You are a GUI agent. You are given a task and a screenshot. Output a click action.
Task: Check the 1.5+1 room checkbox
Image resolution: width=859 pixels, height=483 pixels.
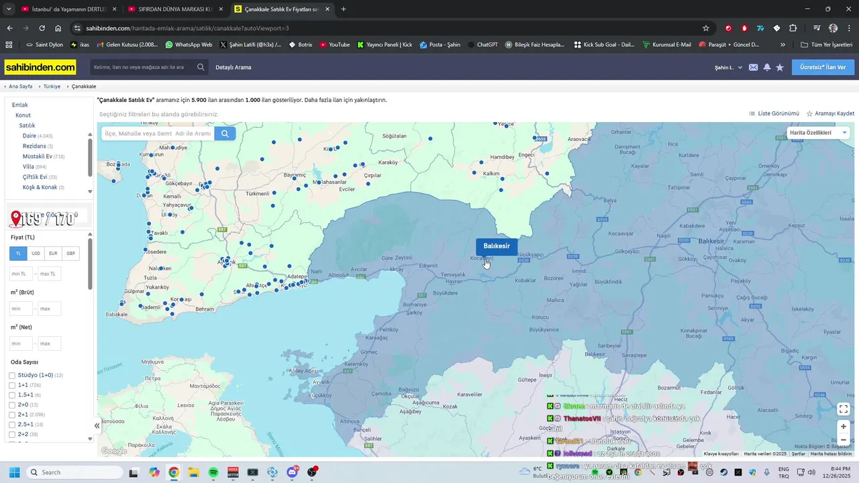pyautogui.click(x=12, y=395)
